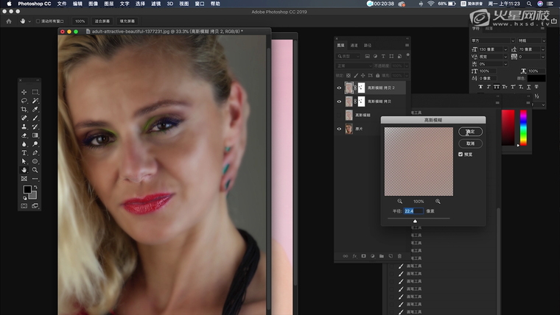Select the Crop tool
This screenshot has width=560, height=315.
[24, 110]
